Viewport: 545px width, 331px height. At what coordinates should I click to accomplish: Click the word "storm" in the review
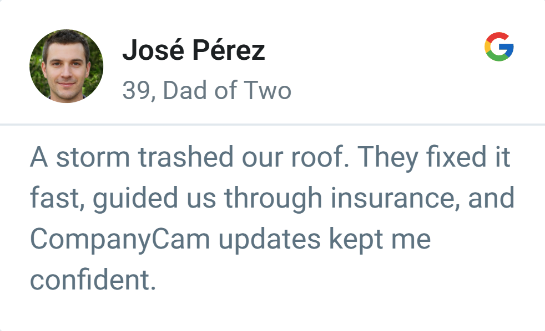92,158
